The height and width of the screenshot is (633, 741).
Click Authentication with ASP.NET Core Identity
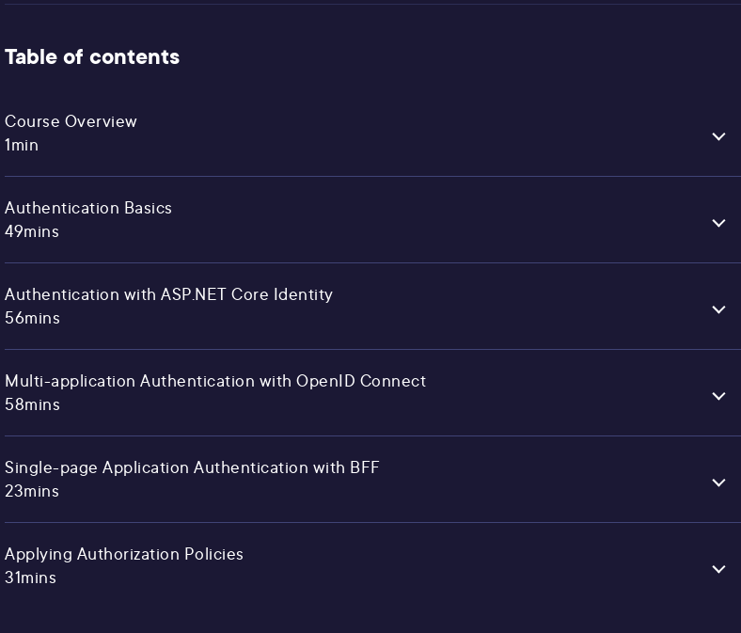coord(168,294)
